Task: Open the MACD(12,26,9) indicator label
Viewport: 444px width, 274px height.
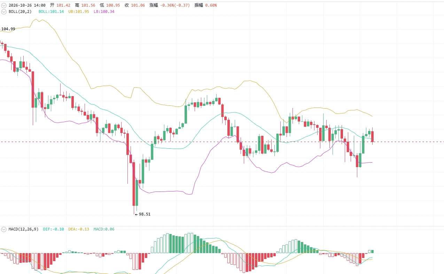Action: pos(23,229)
